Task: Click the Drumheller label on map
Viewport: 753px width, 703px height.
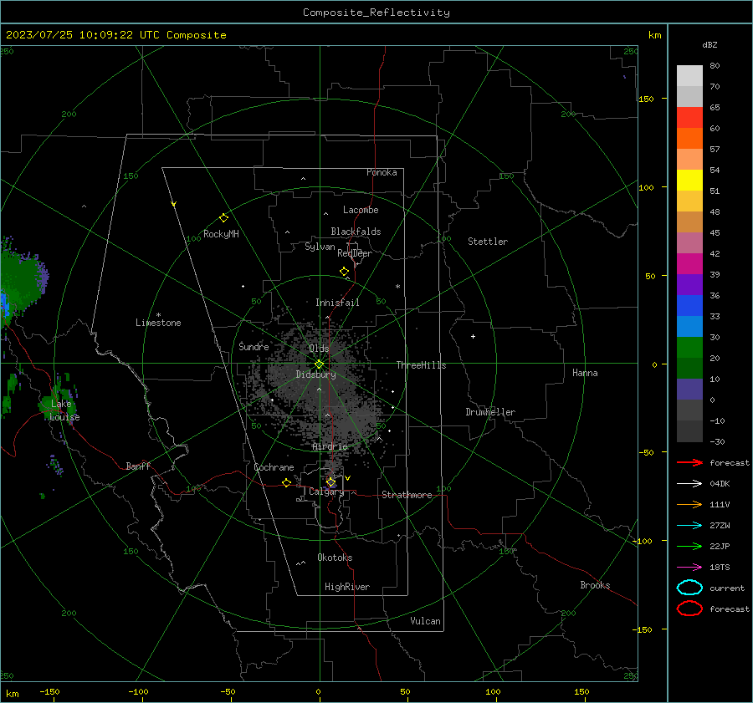Action: click(x=490, y=412)
